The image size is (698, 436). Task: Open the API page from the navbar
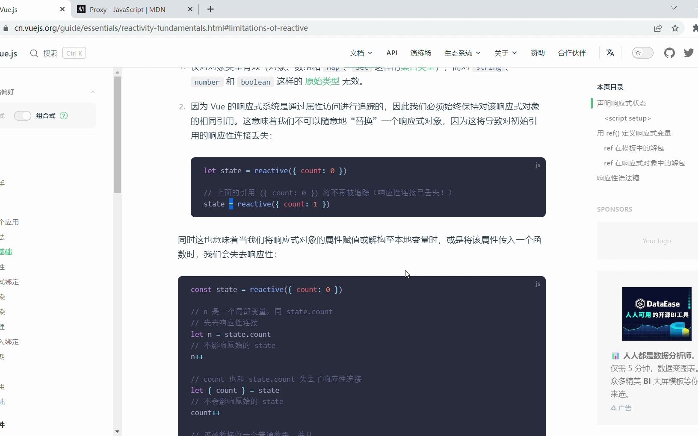pos(392,53)
